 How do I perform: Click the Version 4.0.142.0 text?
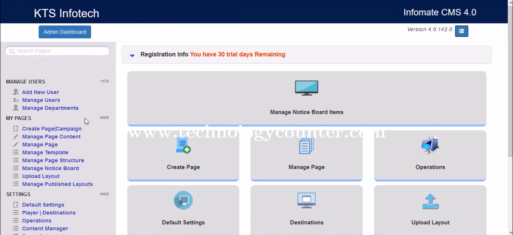click(x=430, y=29)
